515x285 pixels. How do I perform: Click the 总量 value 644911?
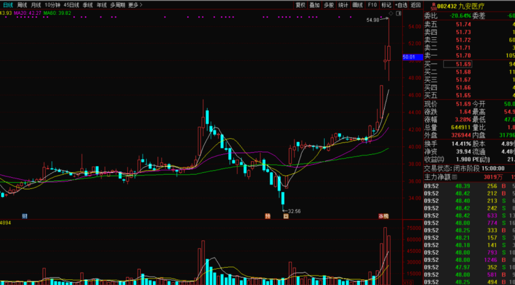[460, 128]
